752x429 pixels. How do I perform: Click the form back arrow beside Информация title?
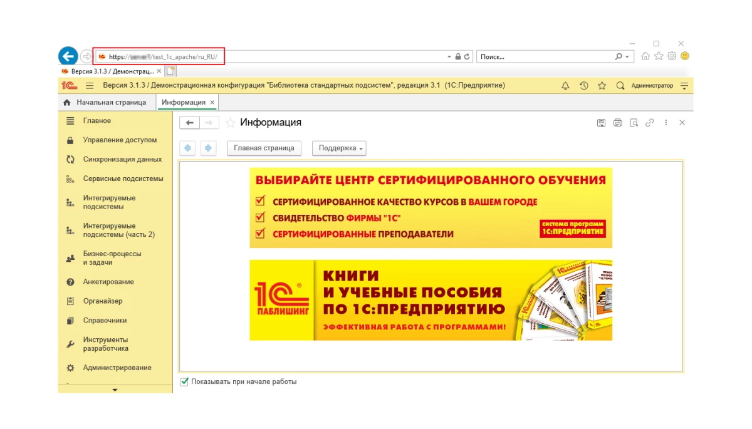(190, 123)
